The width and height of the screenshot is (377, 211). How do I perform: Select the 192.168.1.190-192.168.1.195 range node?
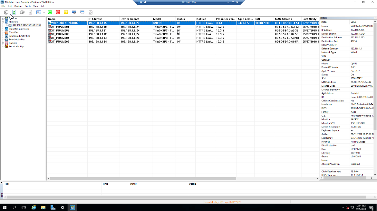[x=27, y=25]
